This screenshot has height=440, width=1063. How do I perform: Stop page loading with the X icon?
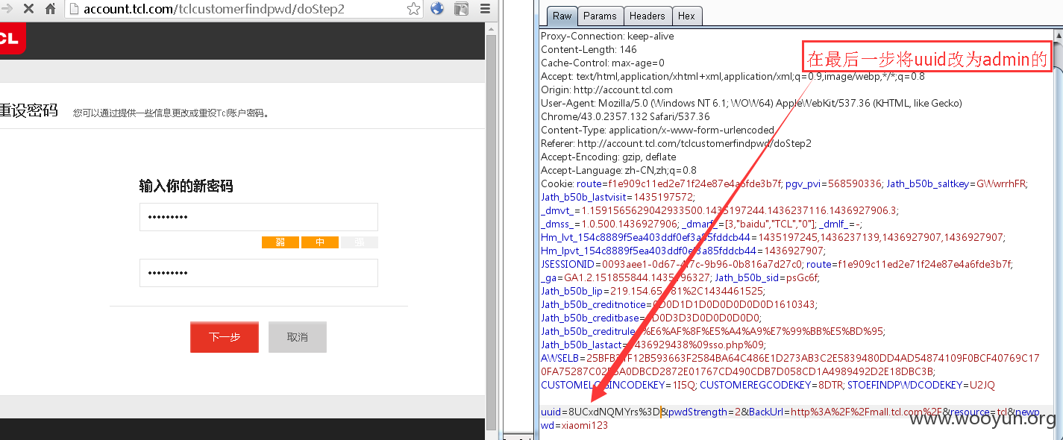click(28, 9)
